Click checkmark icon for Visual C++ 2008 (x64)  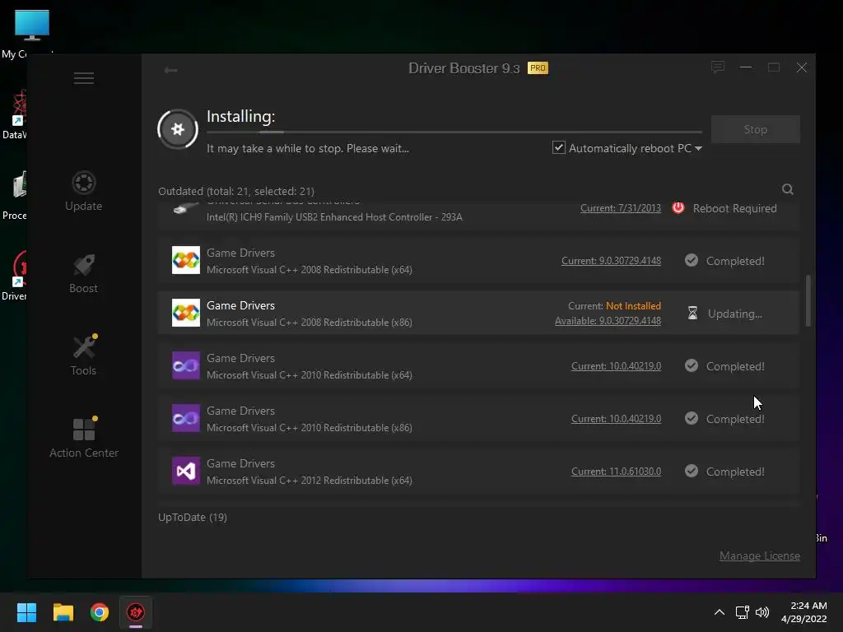click(x=692, y=260)
